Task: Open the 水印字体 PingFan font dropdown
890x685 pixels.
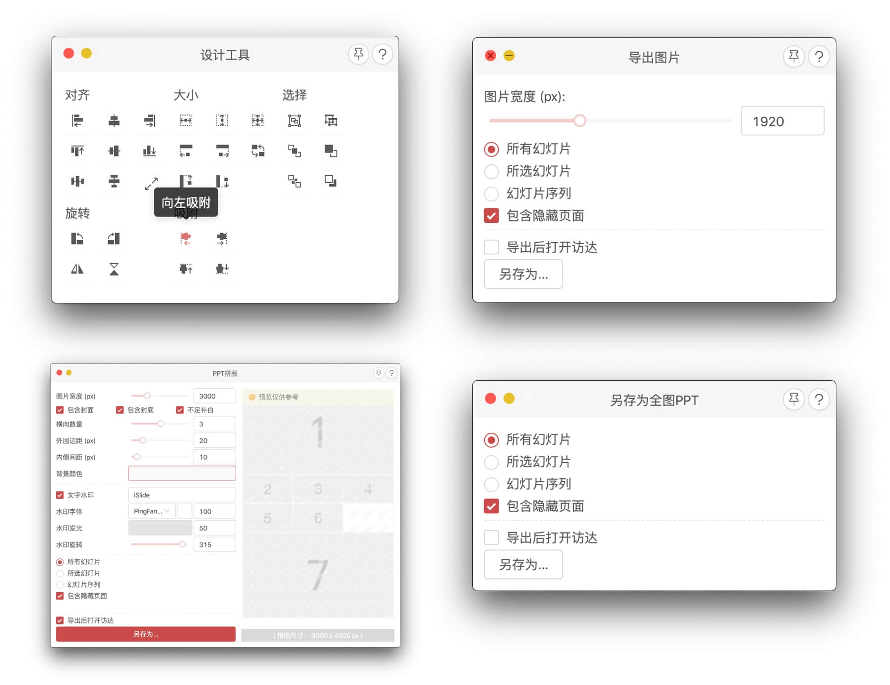Action: 151,511
